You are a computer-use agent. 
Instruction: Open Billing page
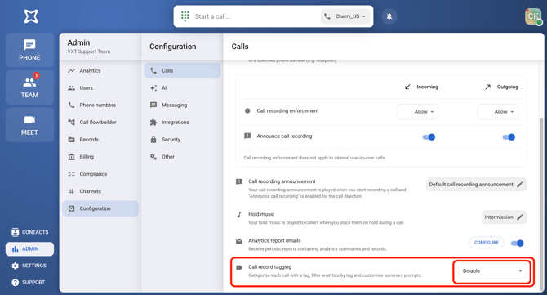point(100,157)
